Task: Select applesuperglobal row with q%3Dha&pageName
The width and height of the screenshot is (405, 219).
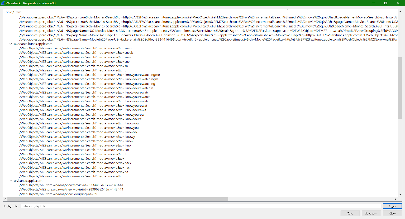Action: [x=209, y=22]
